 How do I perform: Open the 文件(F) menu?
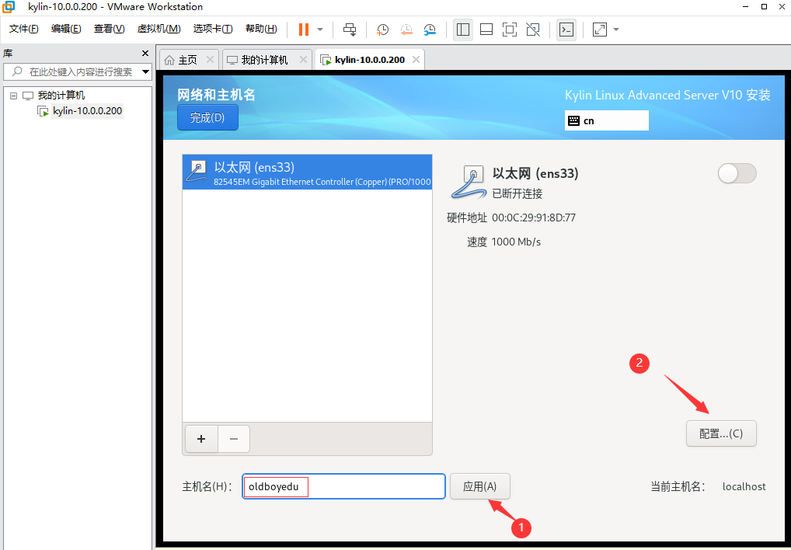tap(24, 29)
